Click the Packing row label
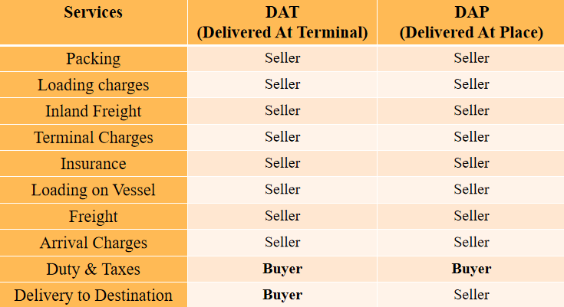564x307 pixels. (93, 59)
